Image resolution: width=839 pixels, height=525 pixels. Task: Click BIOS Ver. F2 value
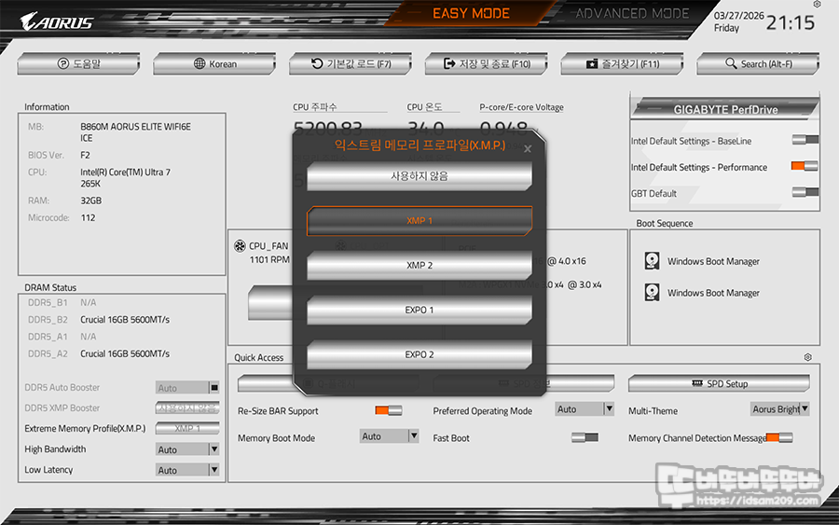click(x=85, y=155)
